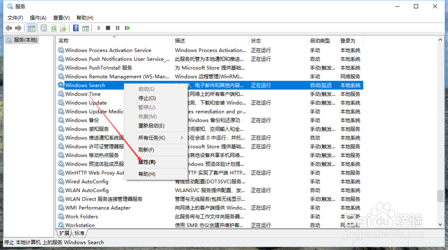
Task: Select Windows 预览体验成员服务 row
Action: (210, 164)
